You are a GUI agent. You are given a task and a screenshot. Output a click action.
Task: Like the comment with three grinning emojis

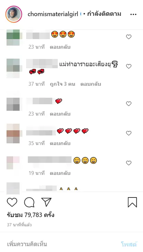tap(129, 163)
